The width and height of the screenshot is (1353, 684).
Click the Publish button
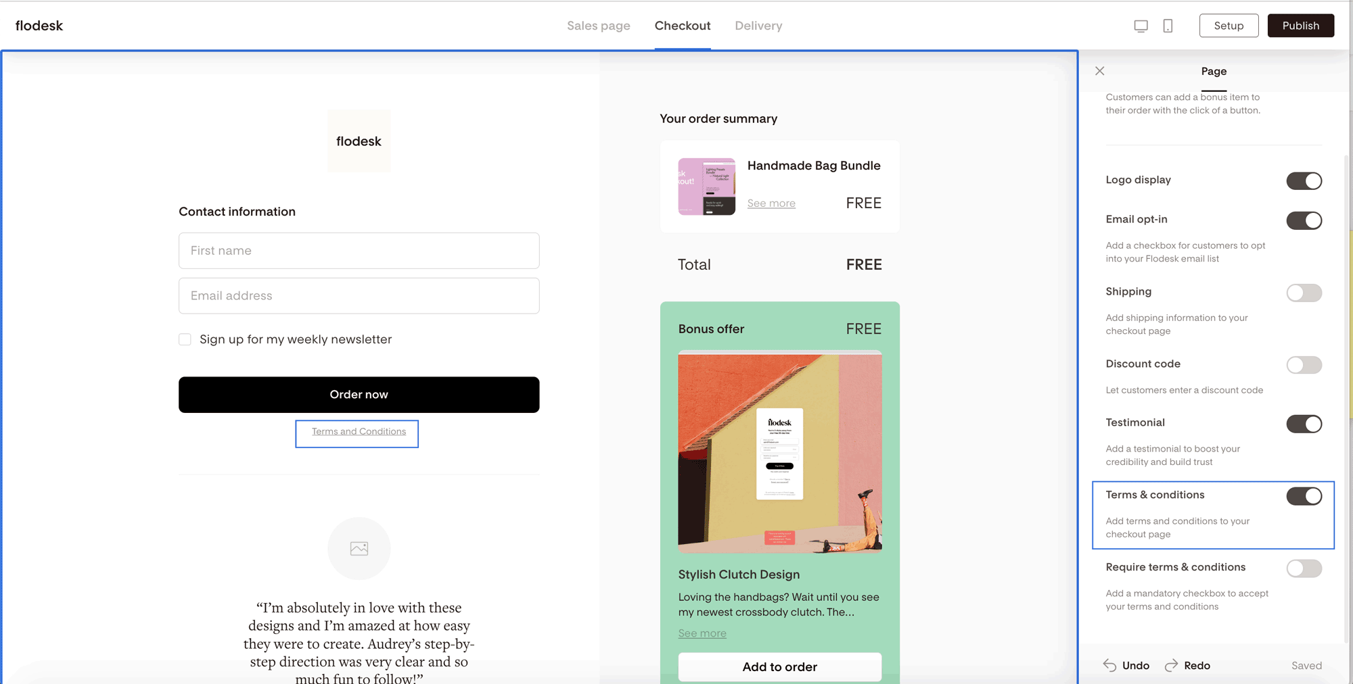1300,26
